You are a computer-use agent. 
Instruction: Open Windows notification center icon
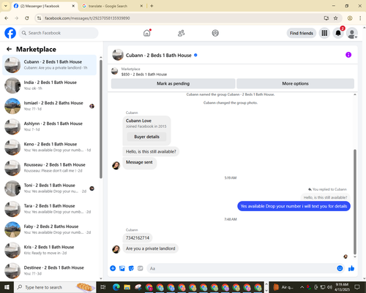click(357, 287)
